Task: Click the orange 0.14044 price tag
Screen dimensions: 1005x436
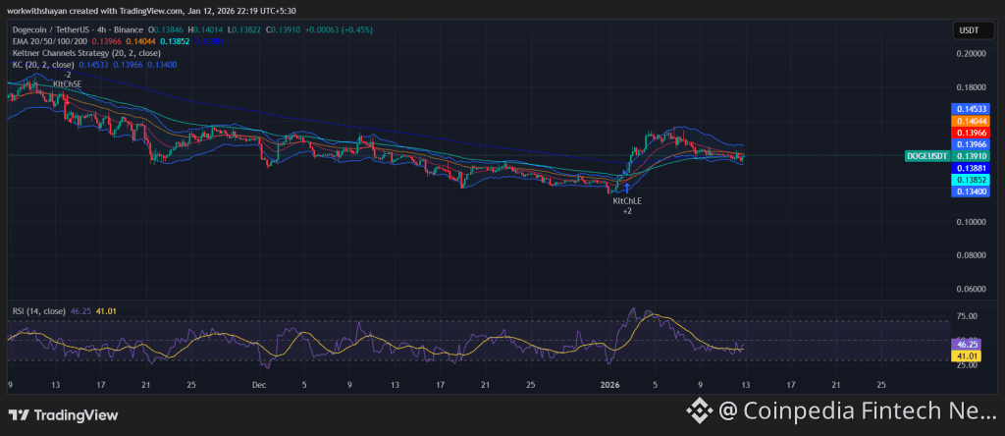Action: [x=969, y=119]
